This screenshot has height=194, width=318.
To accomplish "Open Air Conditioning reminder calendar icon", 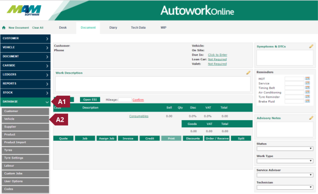I will [308, 92].
